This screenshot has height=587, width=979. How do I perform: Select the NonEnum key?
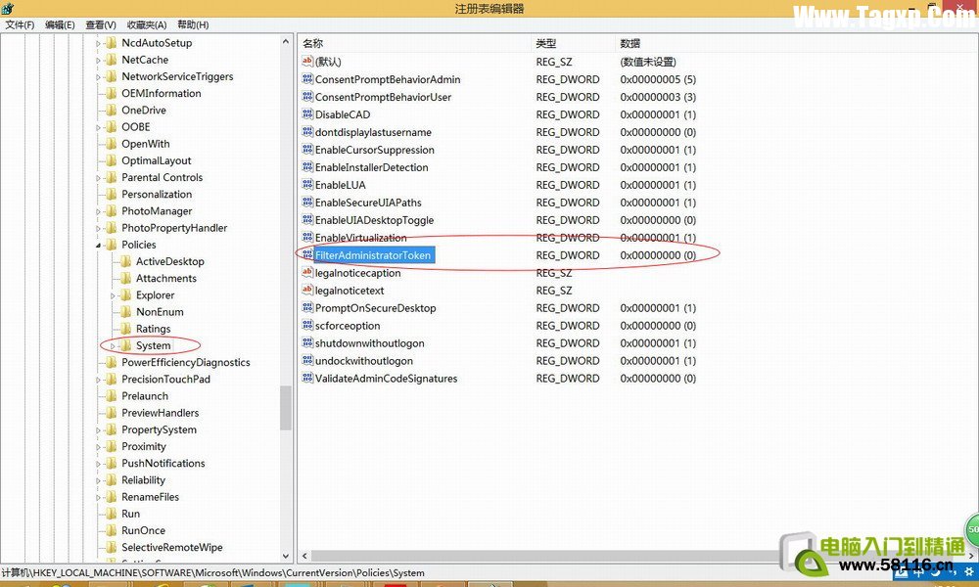point(160,312)
